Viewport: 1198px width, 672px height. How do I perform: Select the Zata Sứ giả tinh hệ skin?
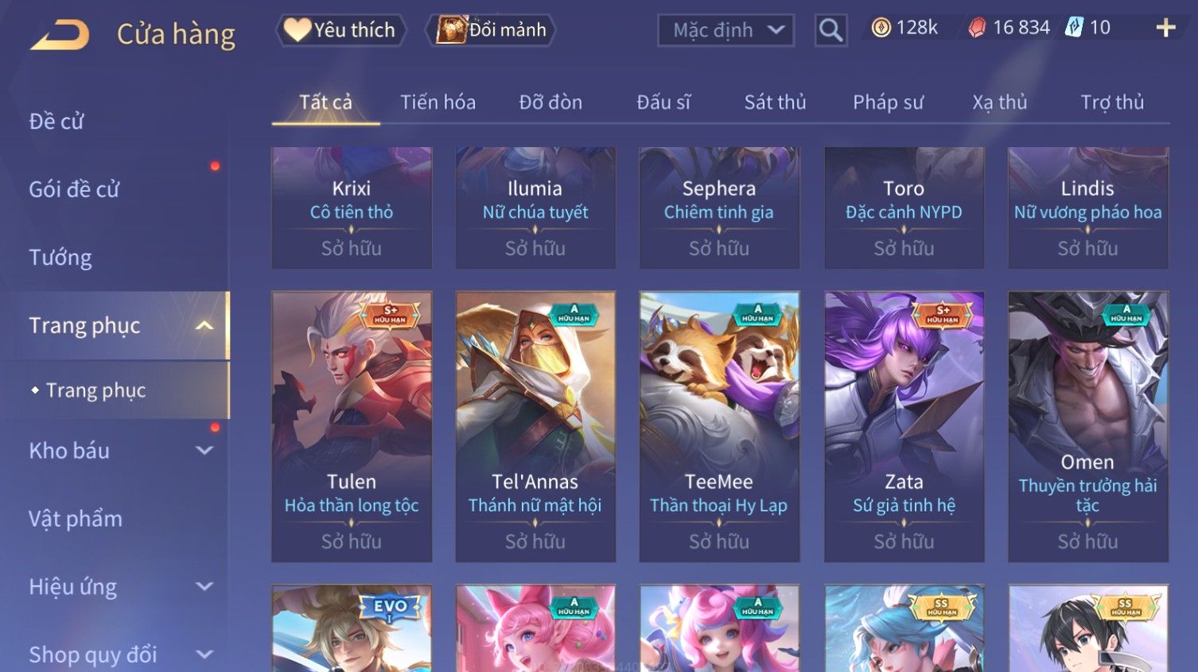(x=904, y=427)
